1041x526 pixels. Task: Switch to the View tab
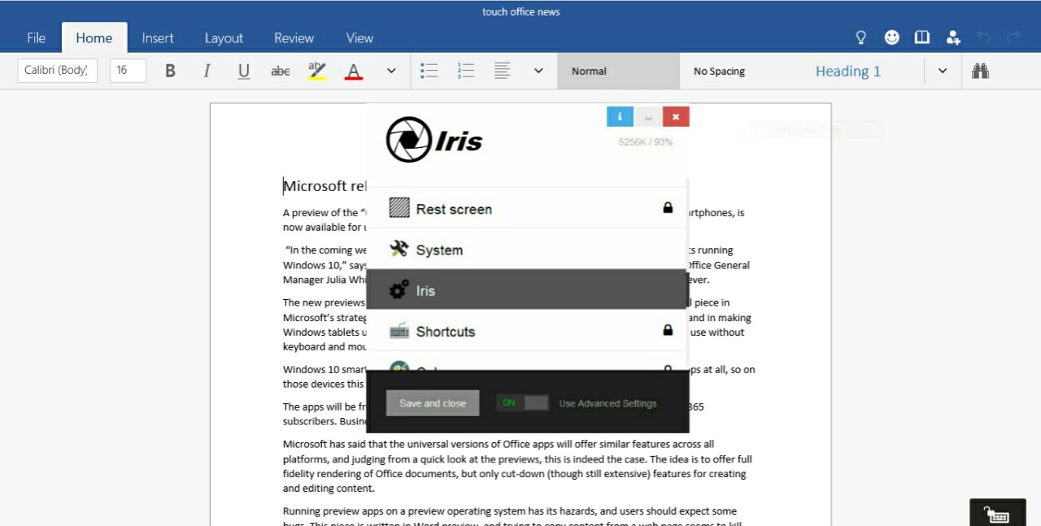(x=359, y=37)
